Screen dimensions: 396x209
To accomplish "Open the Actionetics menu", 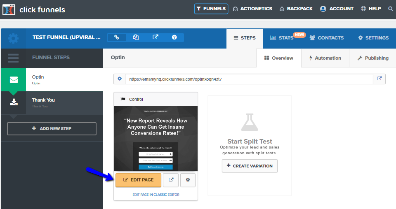I will click(x=252, y=9).
